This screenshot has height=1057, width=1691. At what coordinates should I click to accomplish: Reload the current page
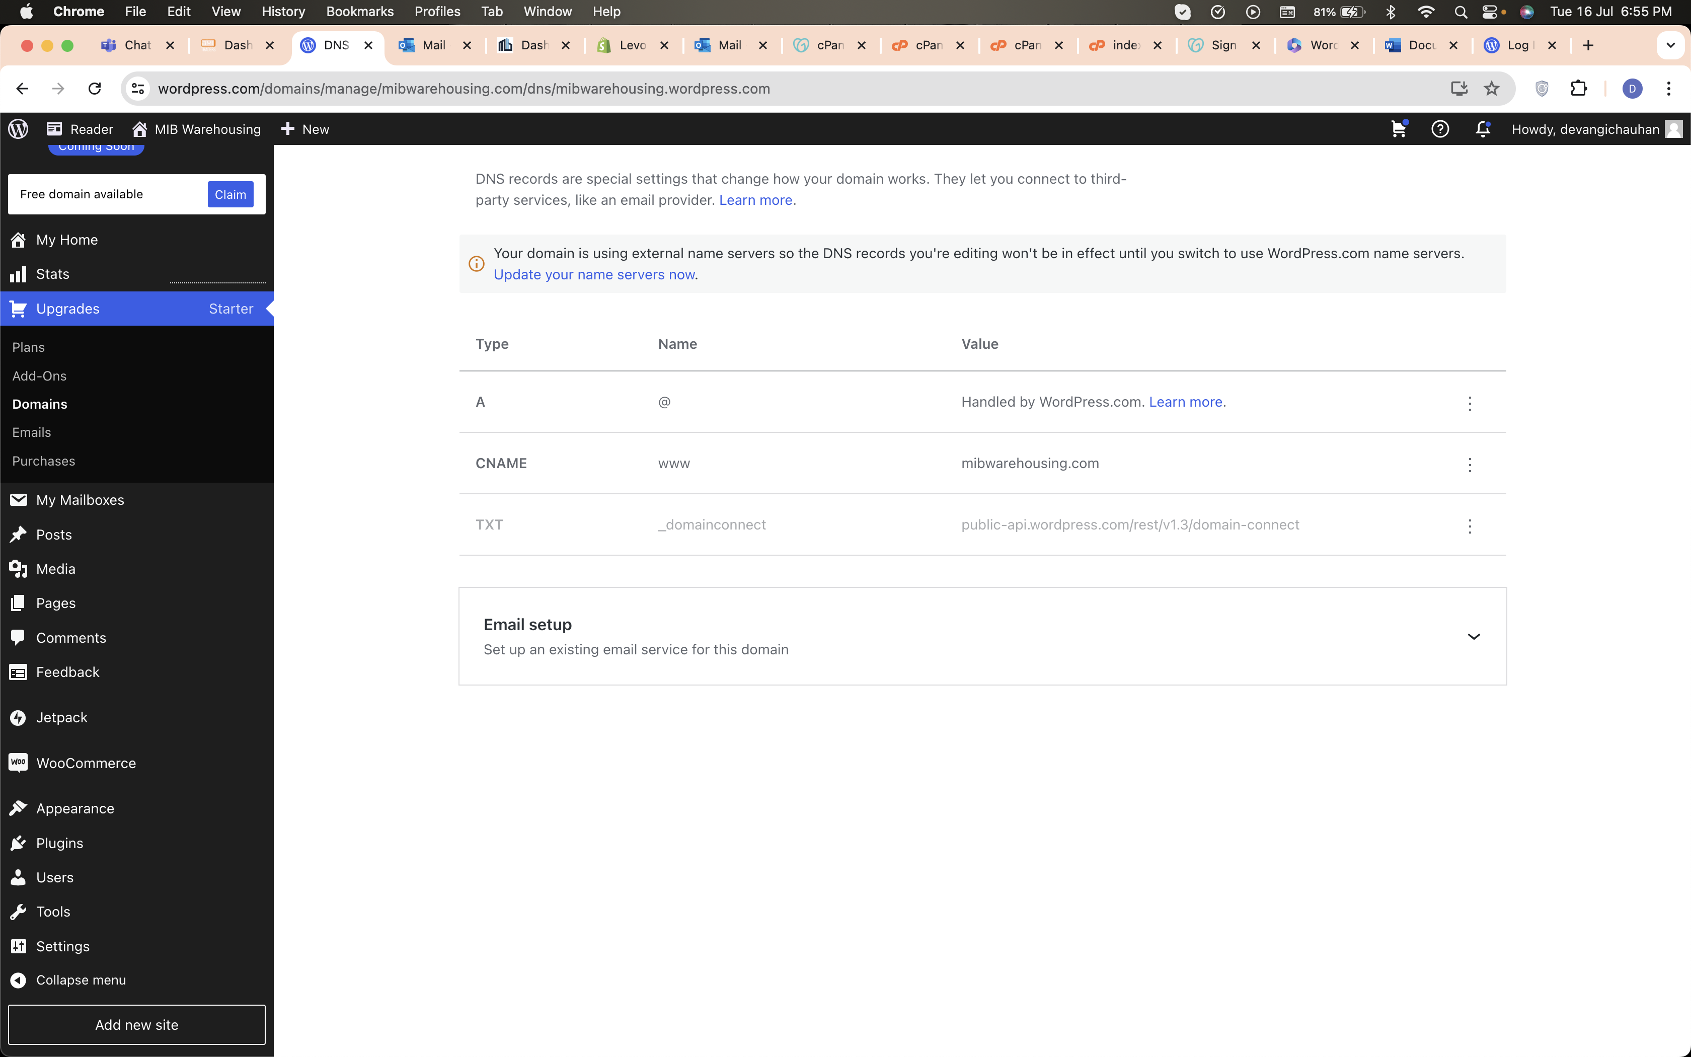[94, 89]
